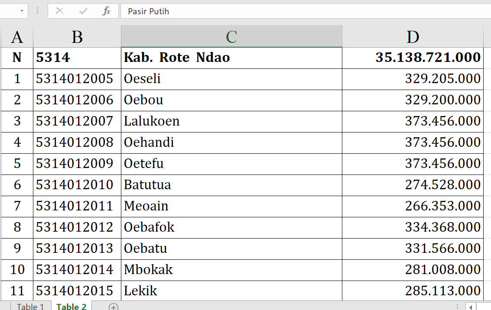This screenshot has height=310, width=491.
Task: Select the column C header
Action: [231, 37]
